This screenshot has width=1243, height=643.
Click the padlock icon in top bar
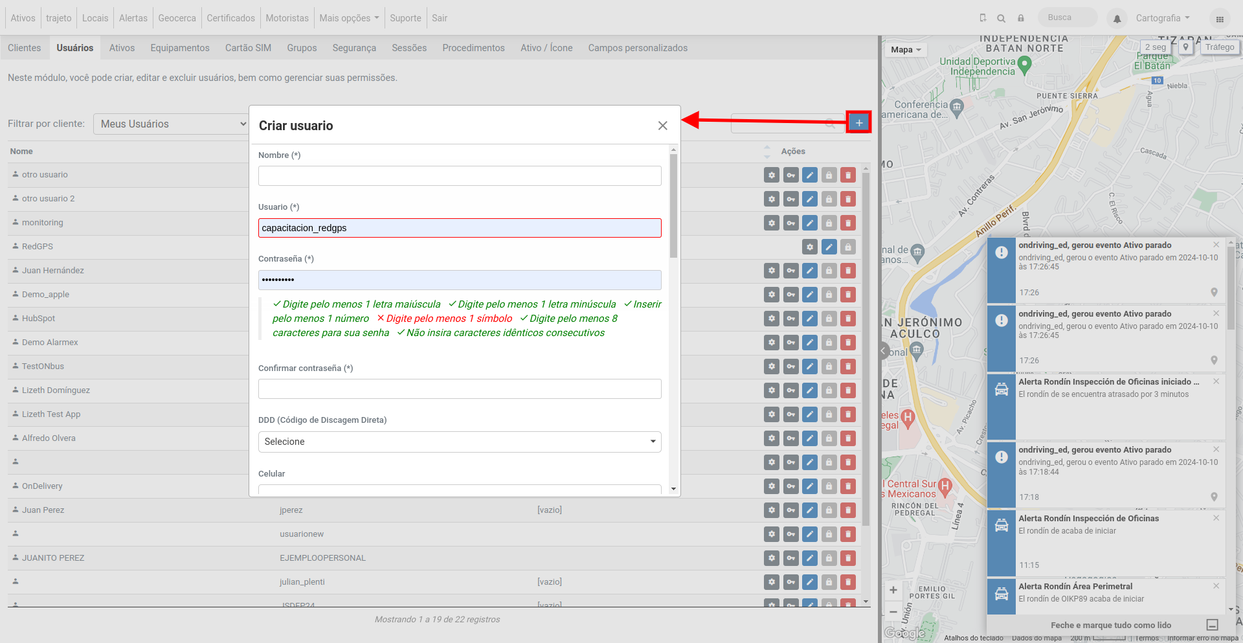pyautogui.click(x=1020, y=18)
